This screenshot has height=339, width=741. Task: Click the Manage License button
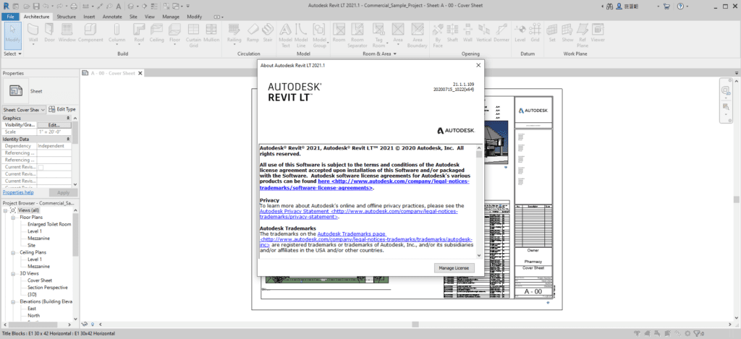point(454,268)
